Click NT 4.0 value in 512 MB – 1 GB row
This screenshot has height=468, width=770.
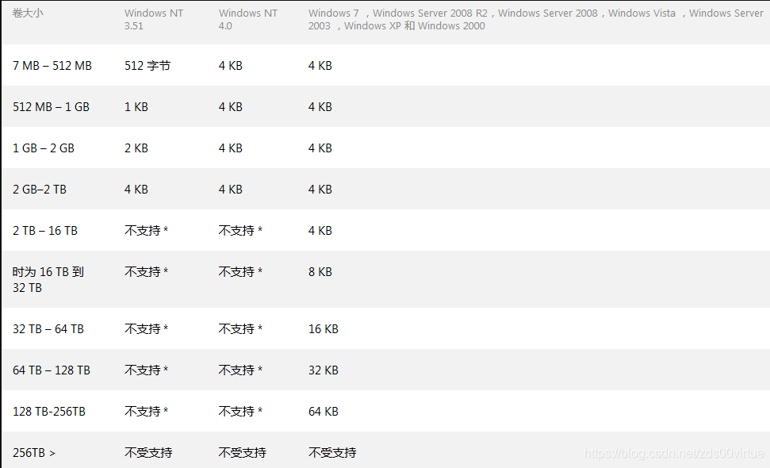[x=230, y=106]
